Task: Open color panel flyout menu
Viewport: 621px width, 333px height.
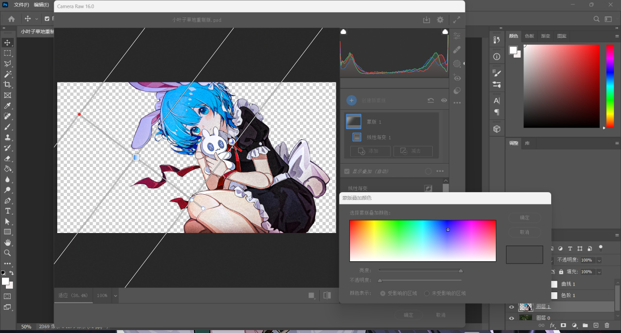Action: (x=616, y=36)
